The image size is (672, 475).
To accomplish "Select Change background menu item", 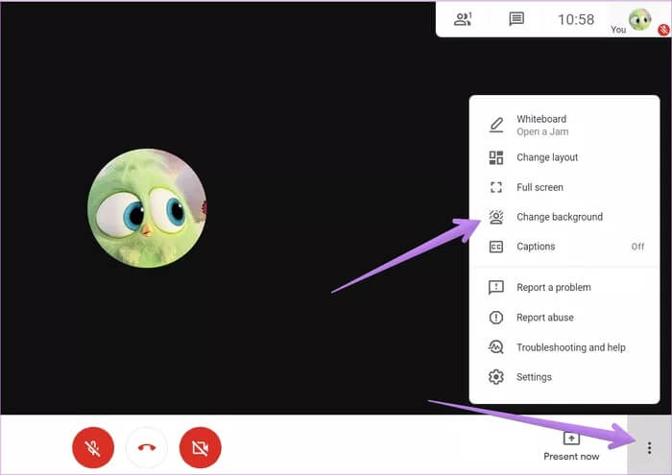I will (564, 217).
